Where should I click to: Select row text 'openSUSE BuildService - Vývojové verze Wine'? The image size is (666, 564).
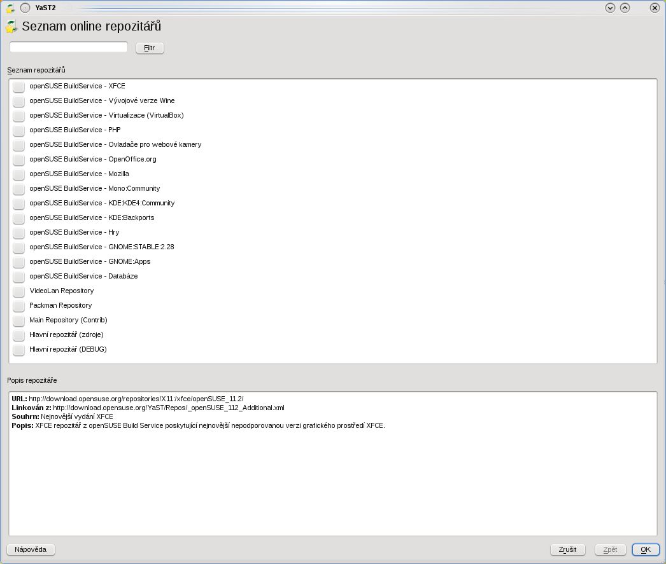(x=102, y=100)
